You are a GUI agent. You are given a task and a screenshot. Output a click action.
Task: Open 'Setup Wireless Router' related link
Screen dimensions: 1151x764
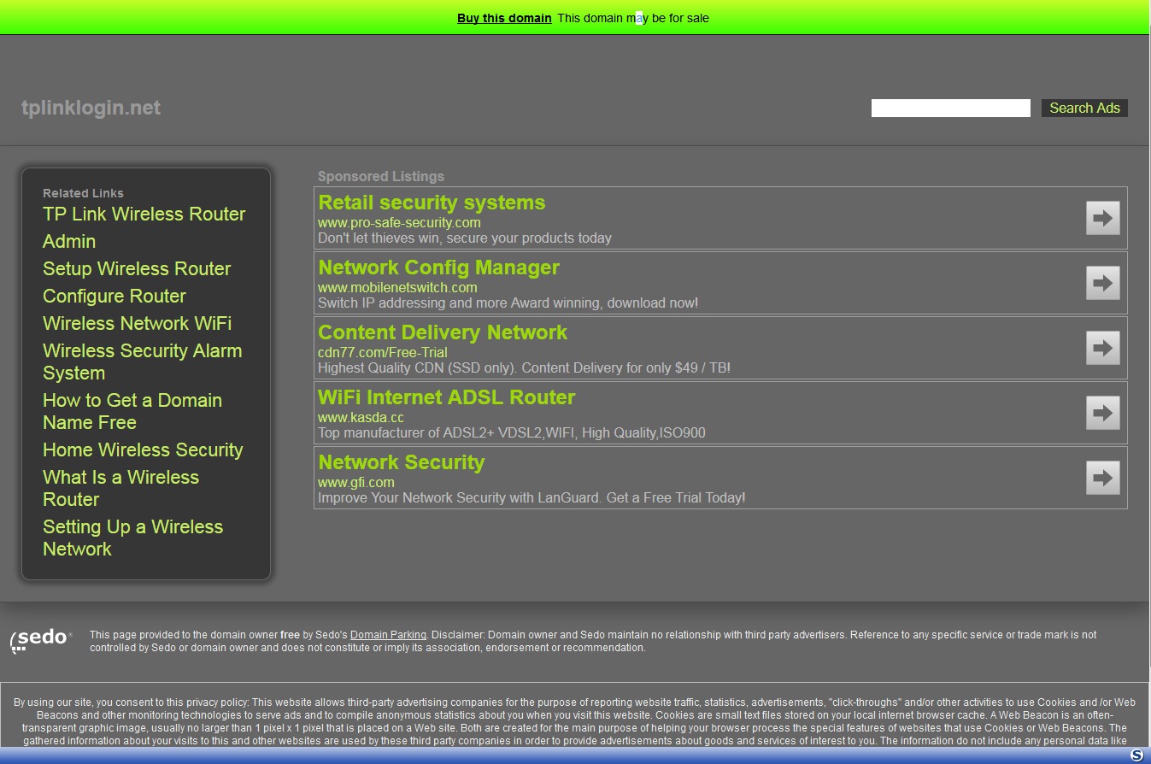tap(137, 269)
